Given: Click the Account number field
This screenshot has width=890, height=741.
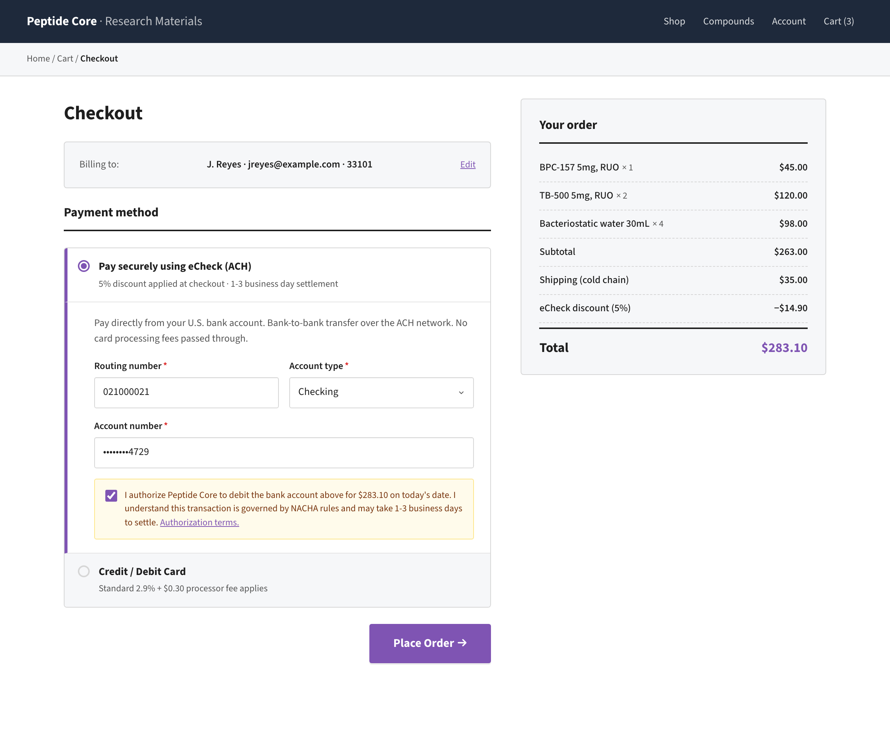Looking at the screenshot, I should coord(284,452).
